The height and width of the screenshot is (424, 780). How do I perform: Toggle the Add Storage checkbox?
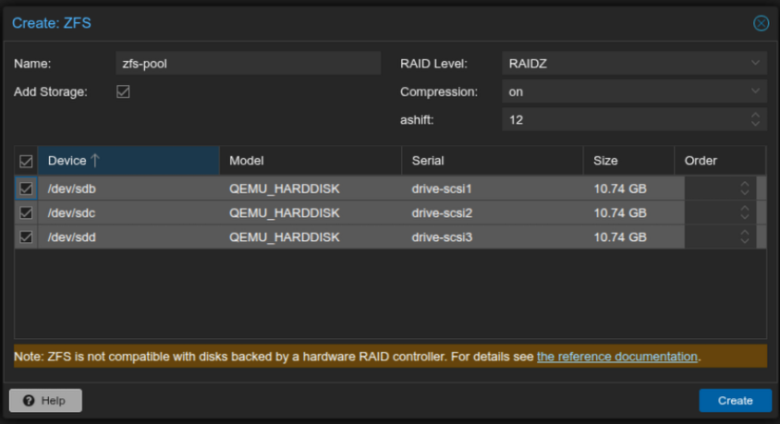pos(123,91)
